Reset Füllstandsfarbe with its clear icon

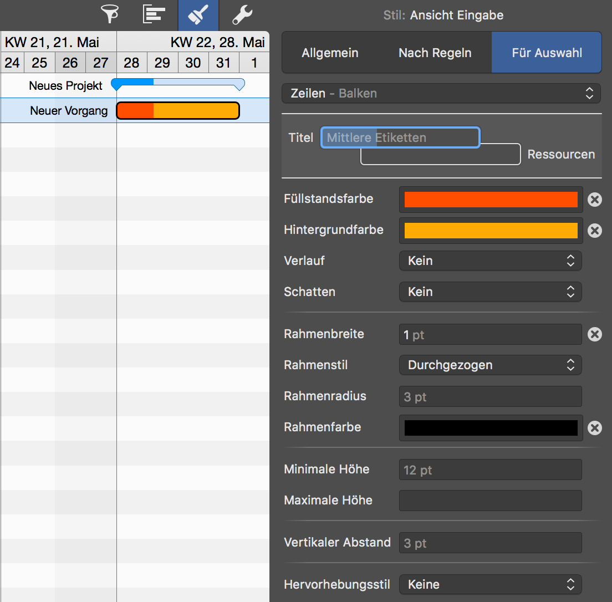[x=595, y=200]
